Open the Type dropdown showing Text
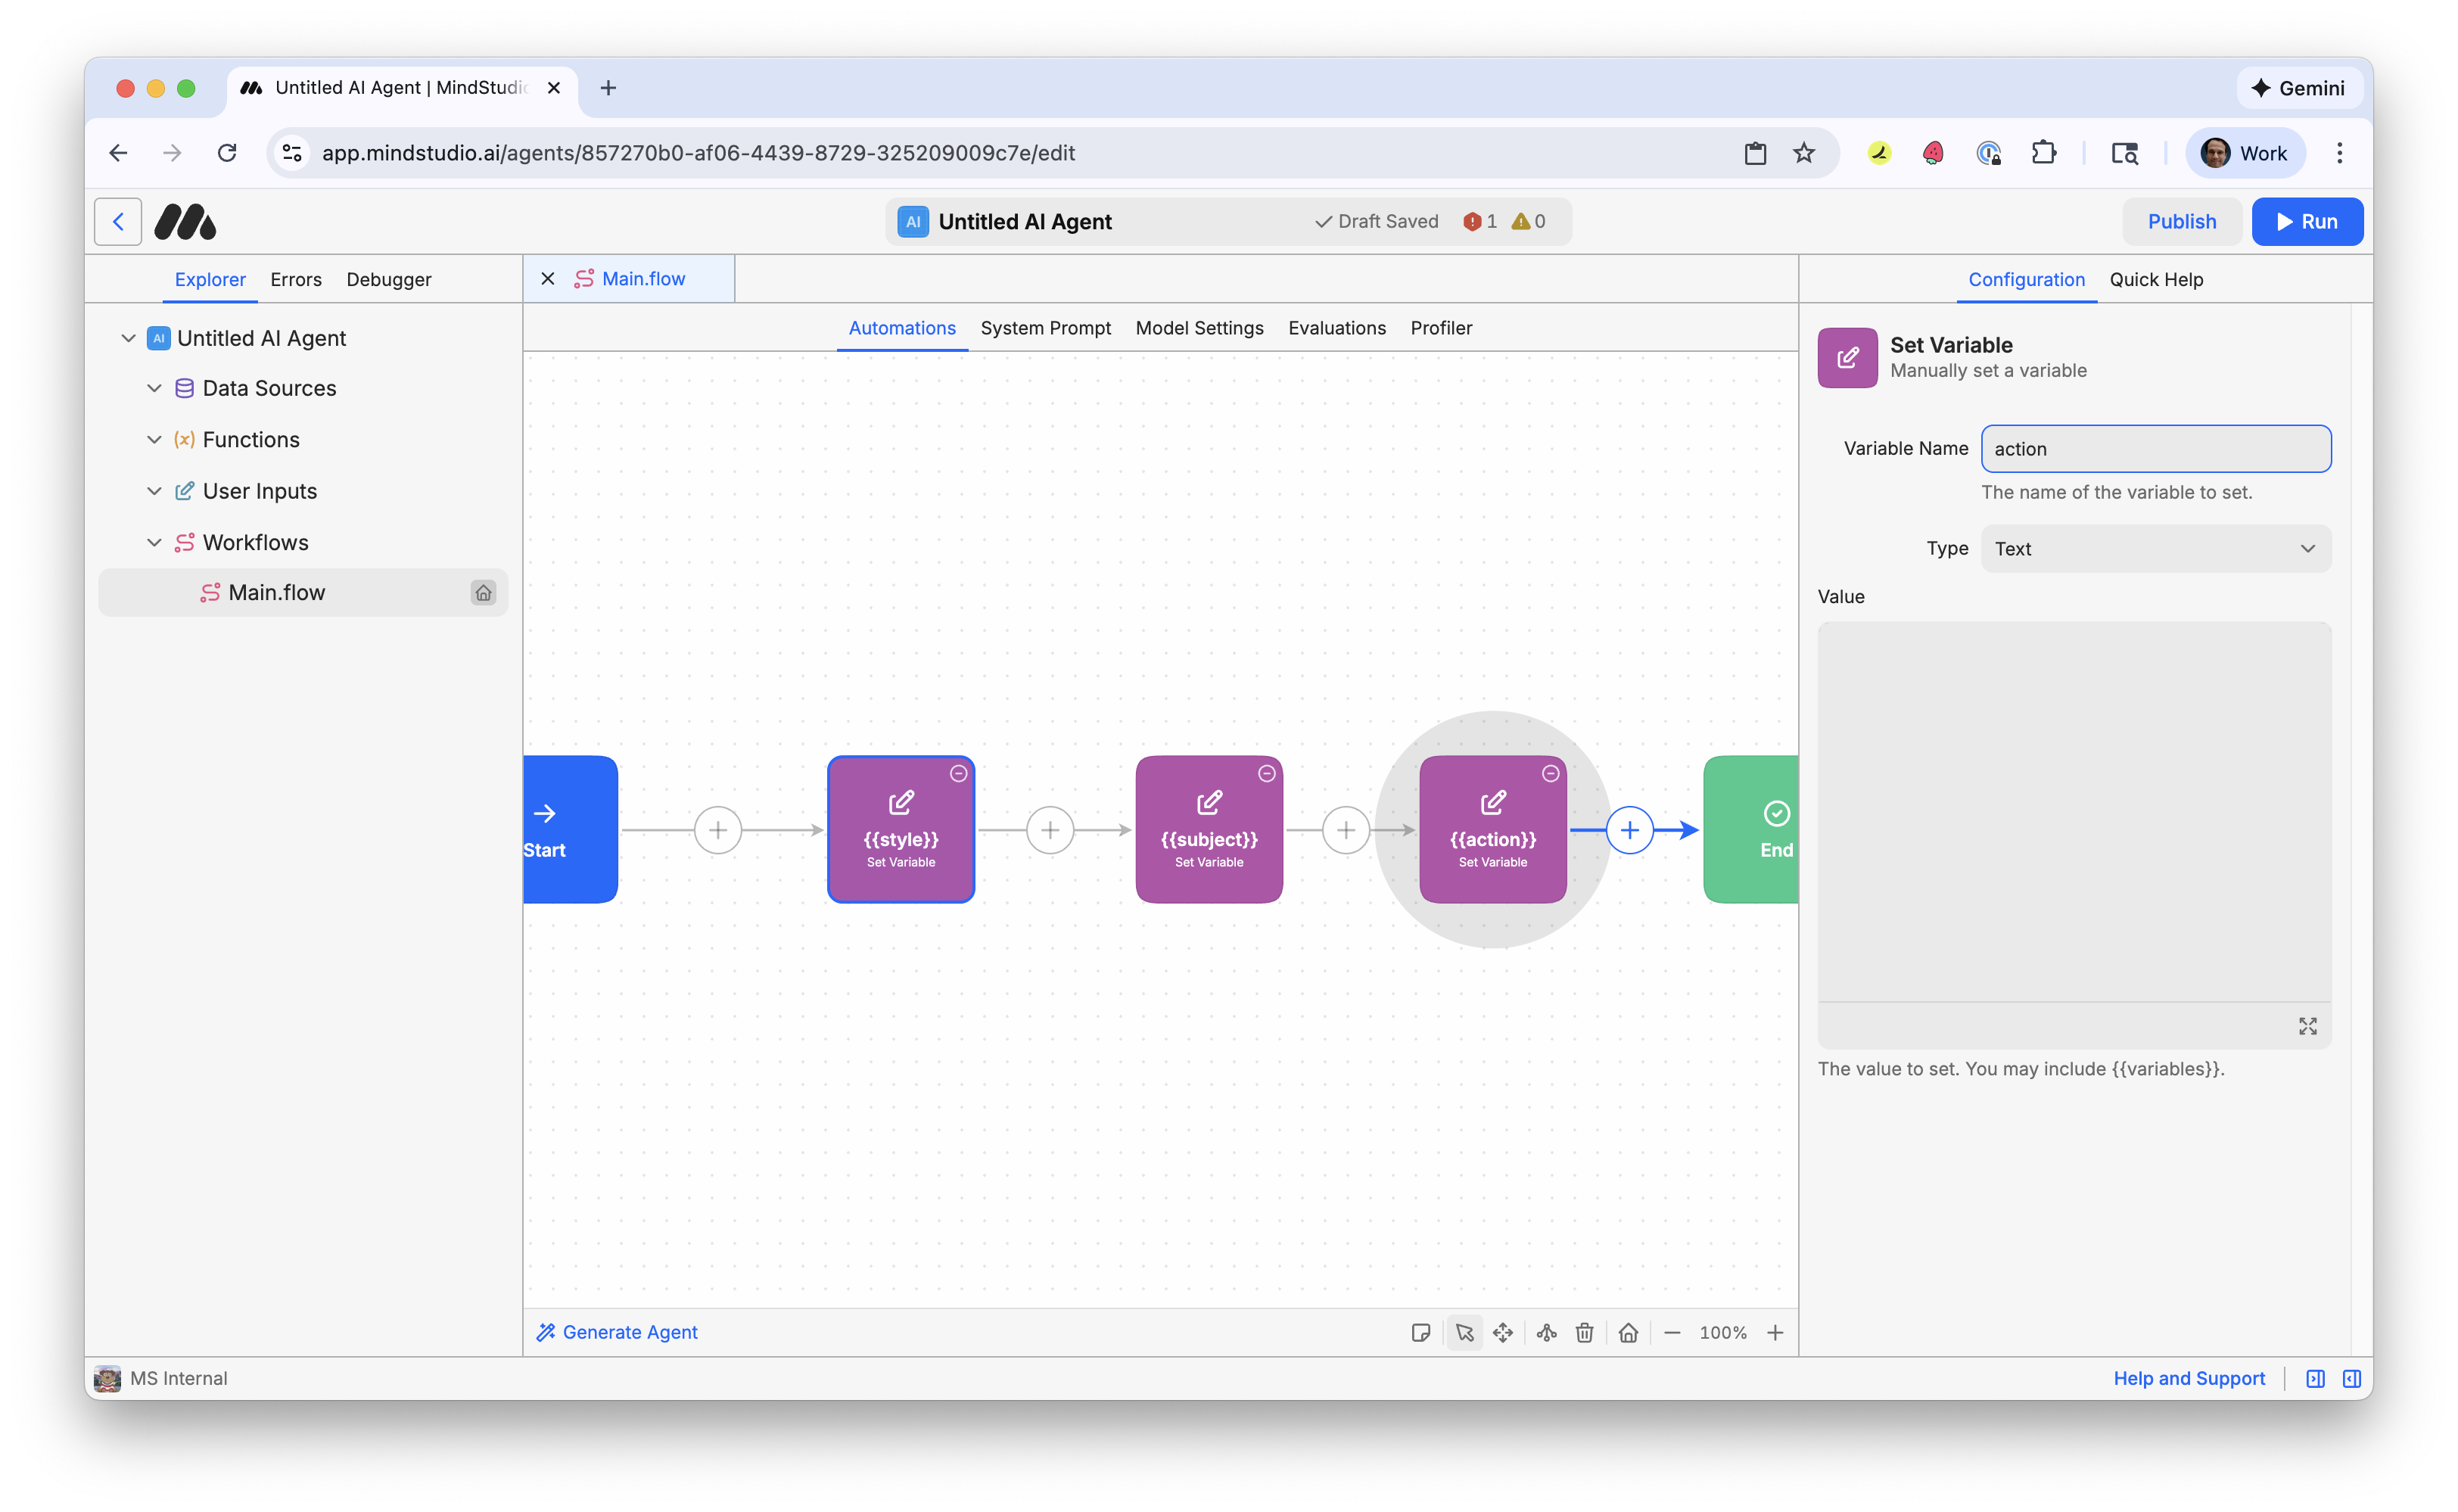 (x=2155, y=548)
